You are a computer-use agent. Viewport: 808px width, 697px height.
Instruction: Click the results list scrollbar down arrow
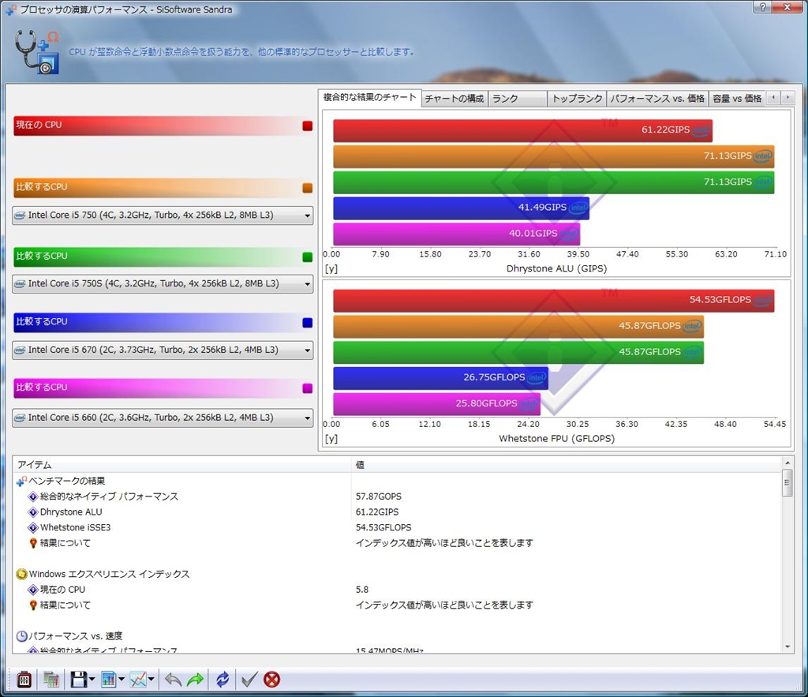[787, 646]
